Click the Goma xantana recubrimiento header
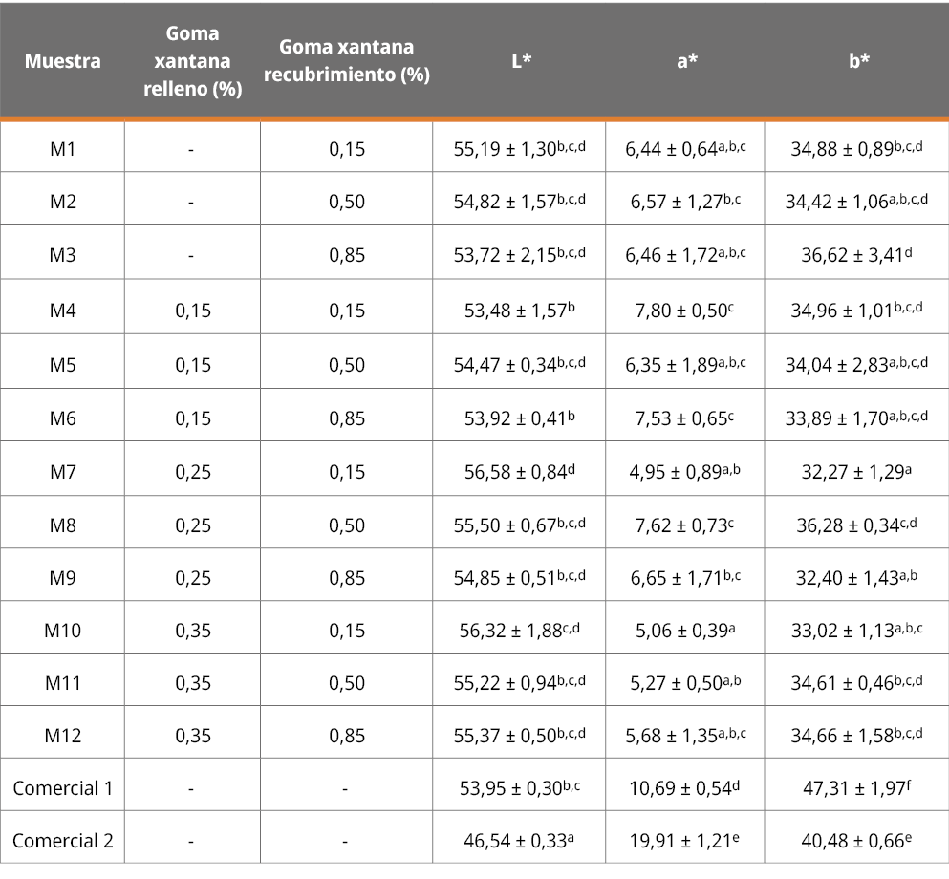Image resolution: width=949 pixels, height=879 pixels. pyautogui.click(x=346, y=61)
